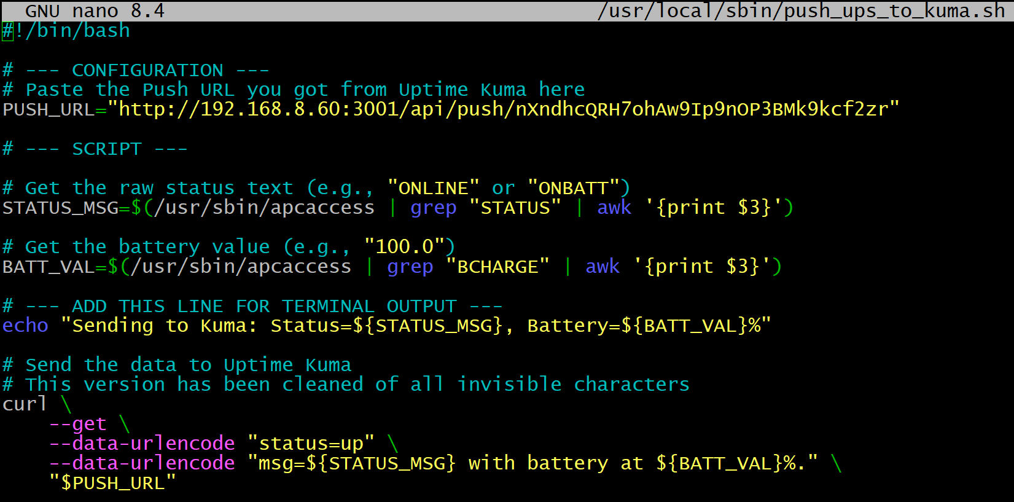Click BATT_VAL at the start of its assignment
Image resolution: width=1014 pixels, height=502 pixels.
tap(49, 267)
